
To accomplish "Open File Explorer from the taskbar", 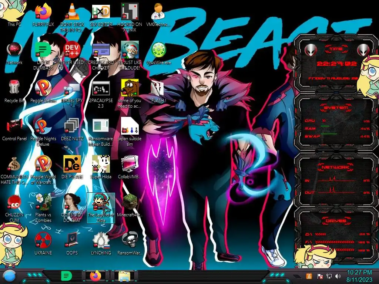I will pyautogui.click(x=124, y=276).
